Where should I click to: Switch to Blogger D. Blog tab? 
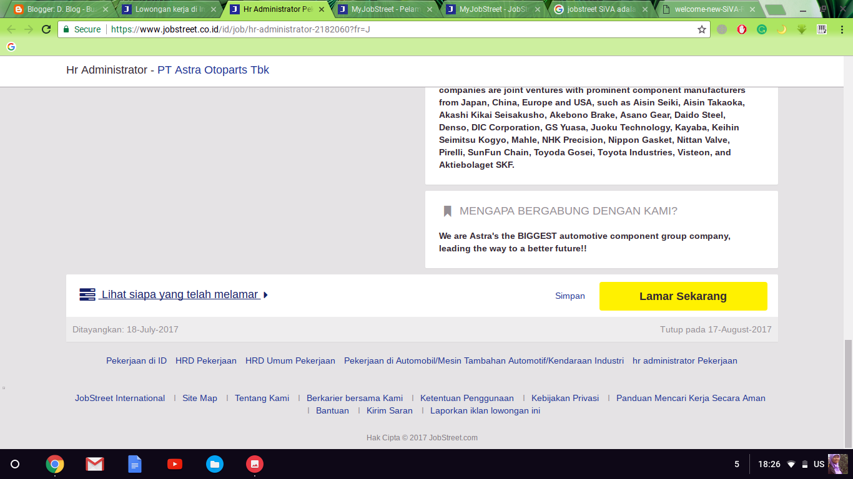[x=61, y=9]
